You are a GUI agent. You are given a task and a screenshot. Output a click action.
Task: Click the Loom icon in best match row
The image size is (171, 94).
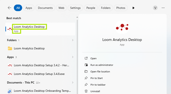coord(10,29)
